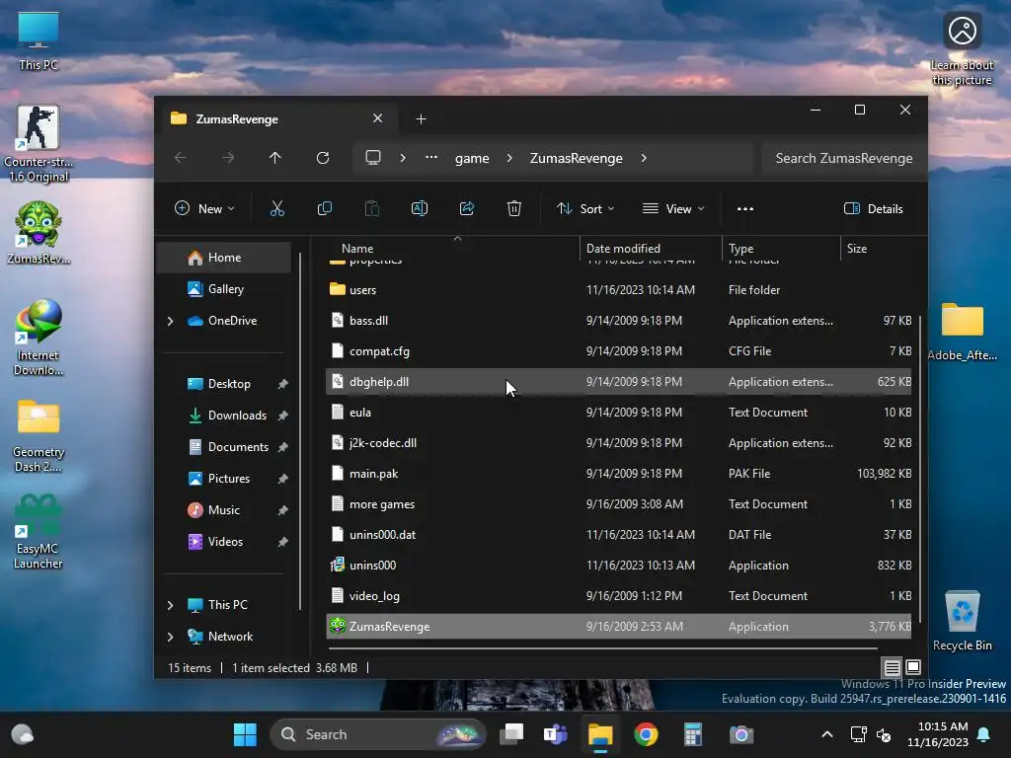Click the breadcrumb ellipsis for hidden path
Viewport: 1011px width, 758px height.
coord(431,158)
